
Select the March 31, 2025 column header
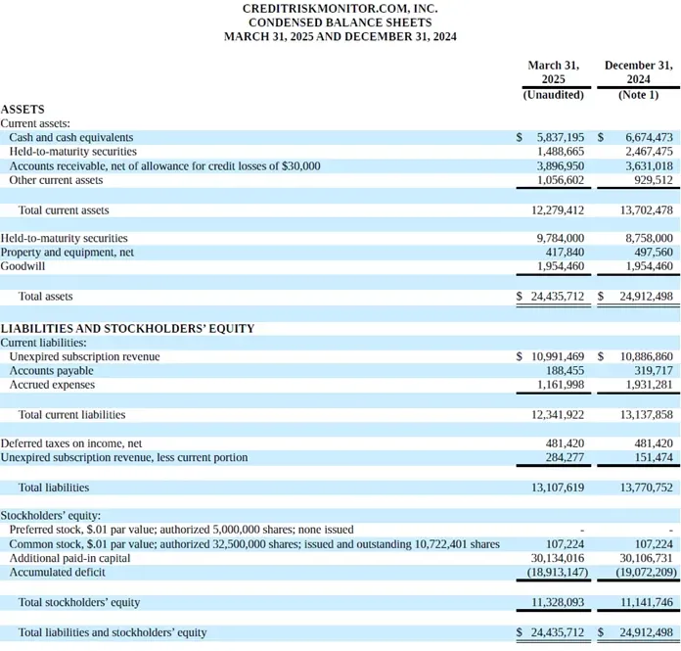point(554,72)
